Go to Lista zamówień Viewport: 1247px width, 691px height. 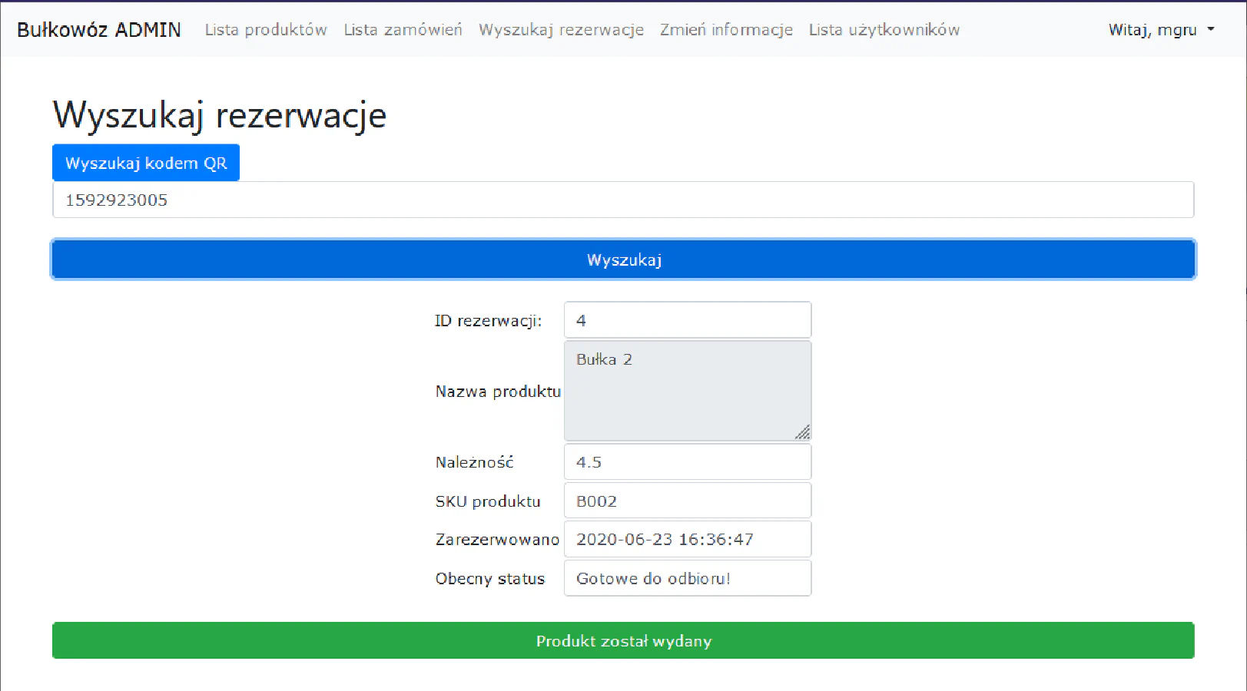403,30
